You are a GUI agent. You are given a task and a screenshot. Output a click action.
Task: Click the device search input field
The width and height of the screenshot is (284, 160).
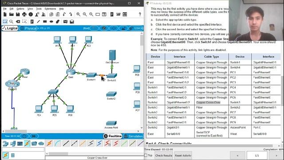click(x=23, y=149)
